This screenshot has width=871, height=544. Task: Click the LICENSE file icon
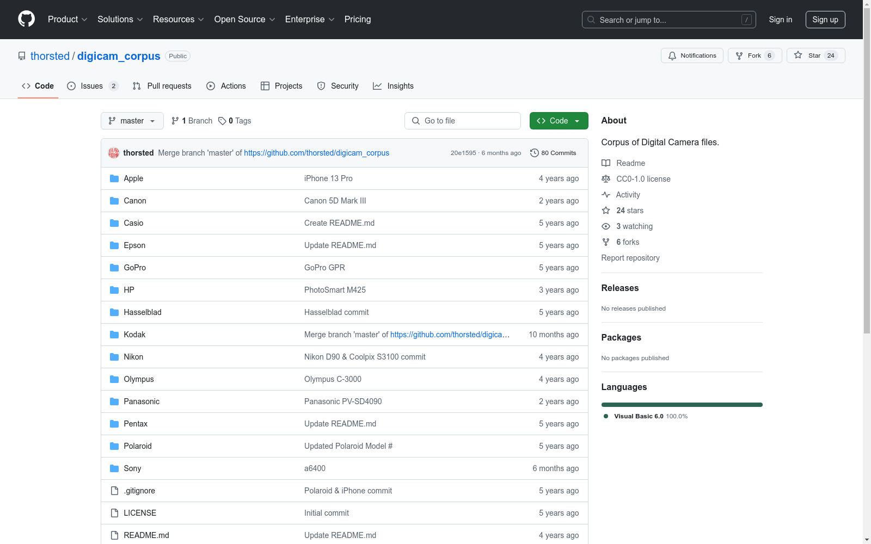click(x=114, y=513)
